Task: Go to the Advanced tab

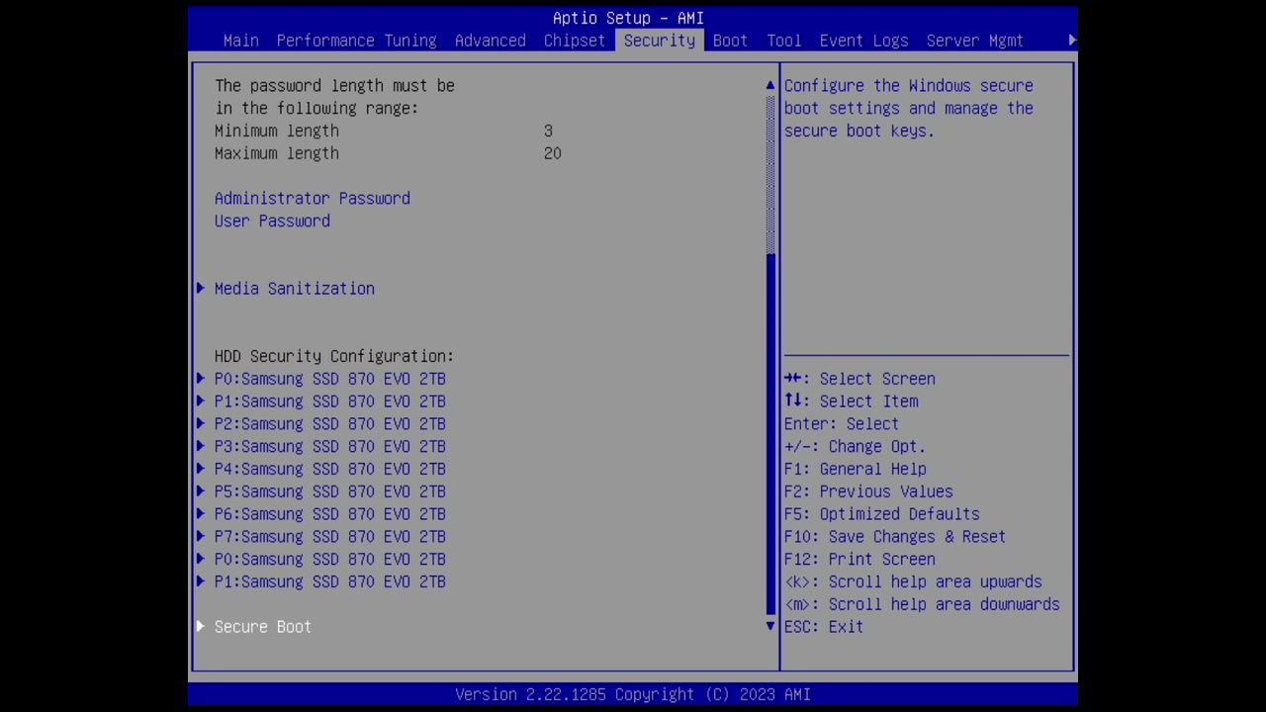Action: click(x=490, y=41)
